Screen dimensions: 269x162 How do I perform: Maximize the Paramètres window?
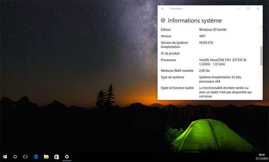point(248,9)
